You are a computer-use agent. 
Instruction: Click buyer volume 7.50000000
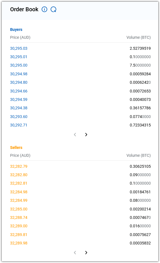[140, 65]
